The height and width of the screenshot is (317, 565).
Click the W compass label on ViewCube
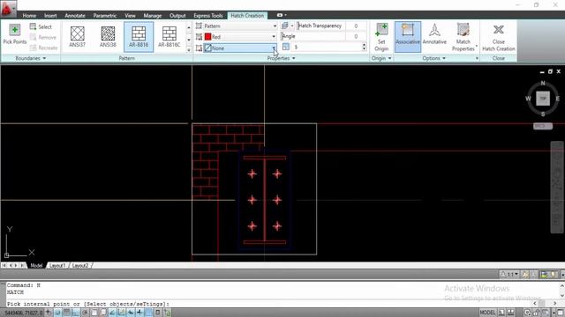[x=528, y=99]
